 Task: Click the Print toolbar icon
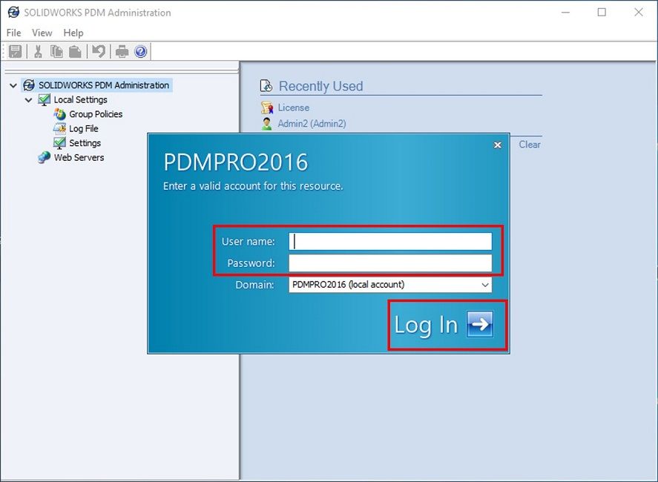[x=122, y=51]
